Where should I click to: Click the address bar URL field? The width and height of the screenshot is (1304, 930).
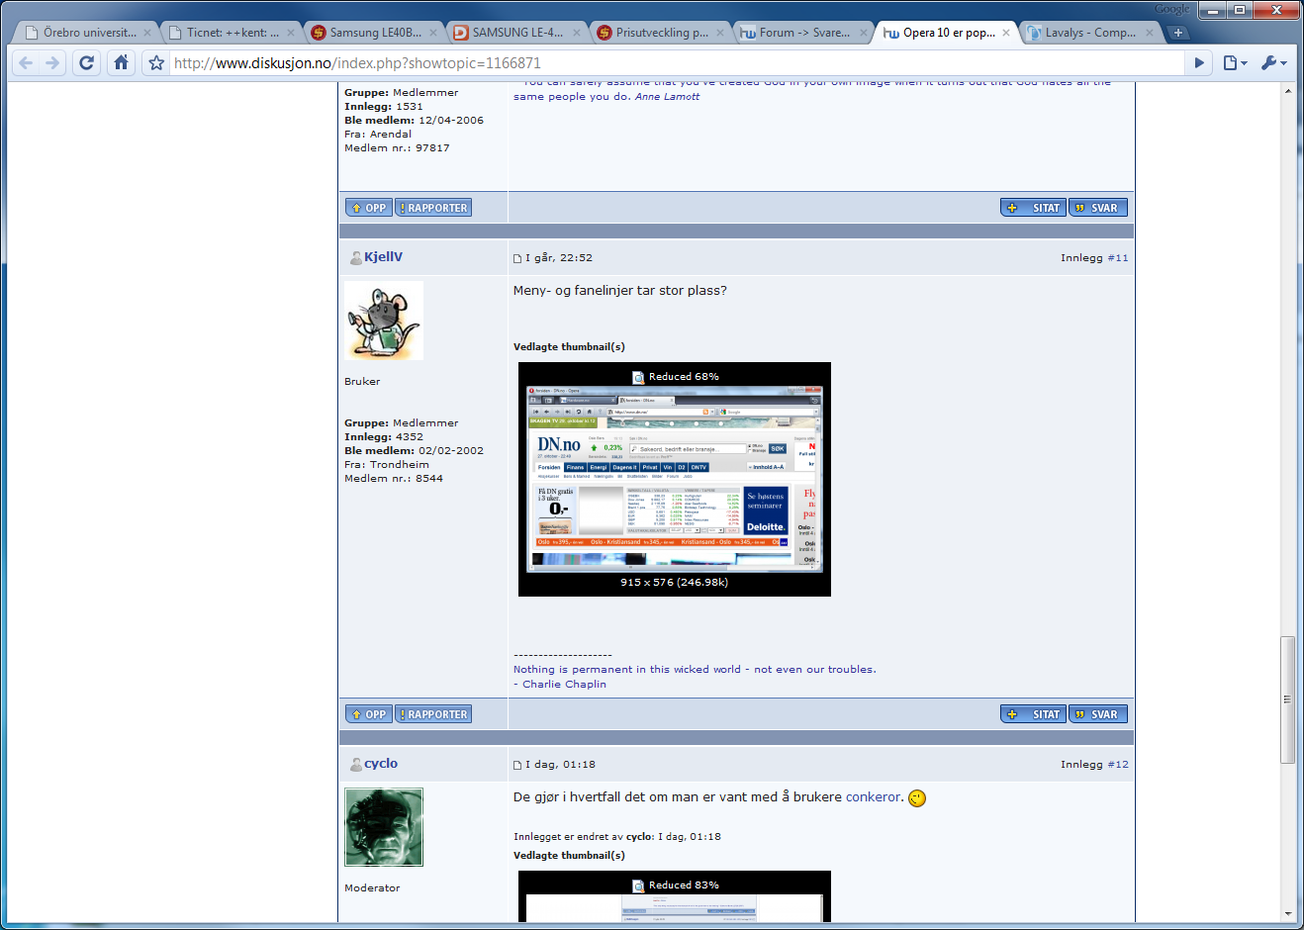(678, 62)
